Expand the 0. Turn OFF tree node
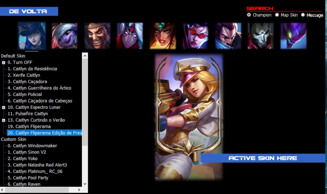 [x=3, y=62]
